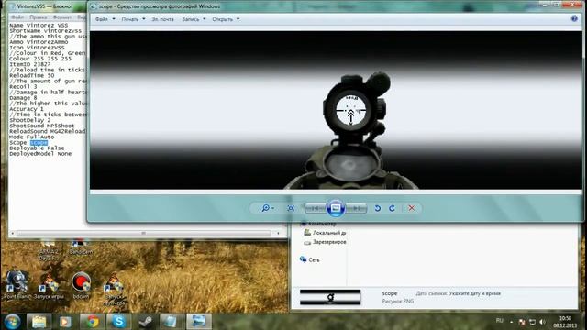Click Notepad horizontal scrollbar thumb
The height and width of the screenshot is (330, 587).
(x=143, y=233)
